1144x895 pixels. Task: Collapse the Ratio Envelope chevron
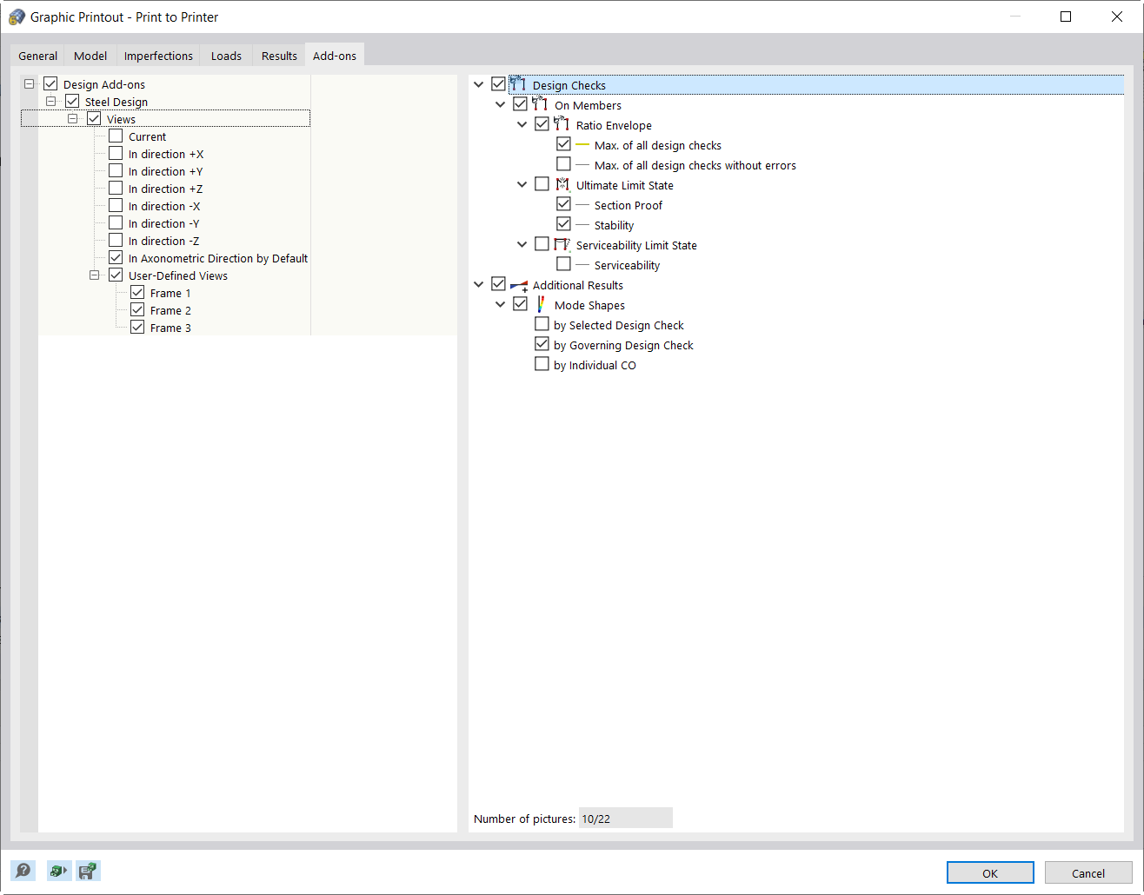(x=522, y=124)
